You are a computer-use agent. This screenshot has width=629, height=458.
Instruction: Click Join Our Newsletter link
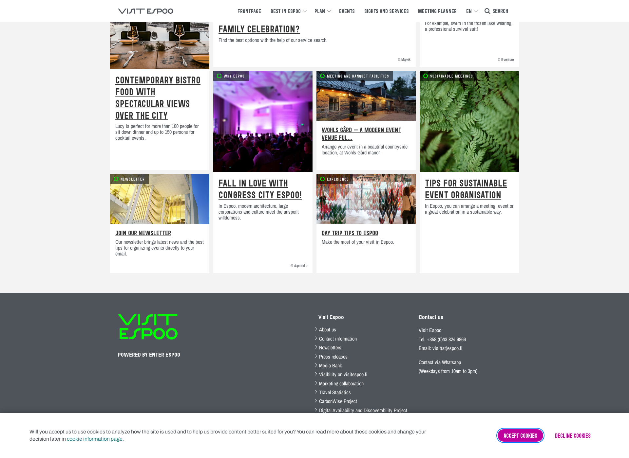coord(143,233)
